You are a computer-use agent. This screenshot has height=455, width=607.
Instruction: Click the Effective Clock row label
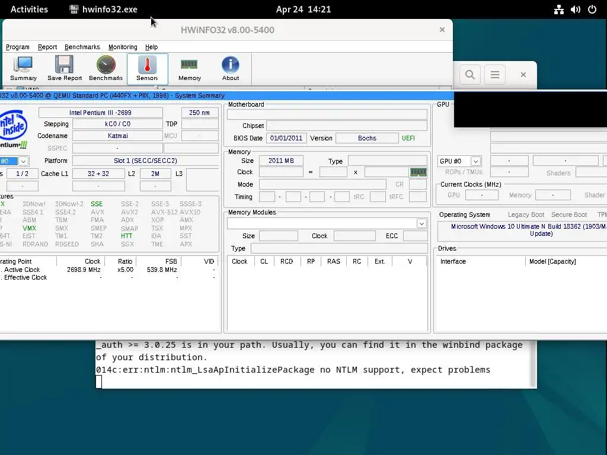click(25, 277)
